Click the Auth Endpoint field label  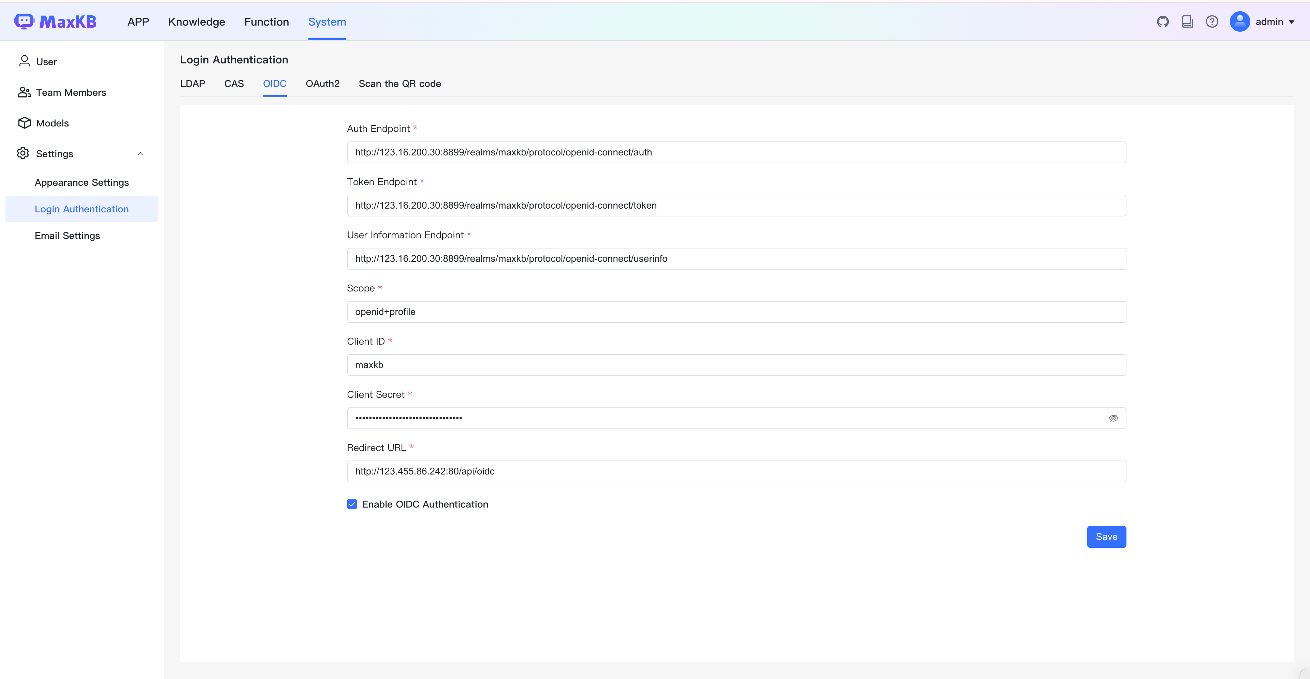tap(378, 129)
